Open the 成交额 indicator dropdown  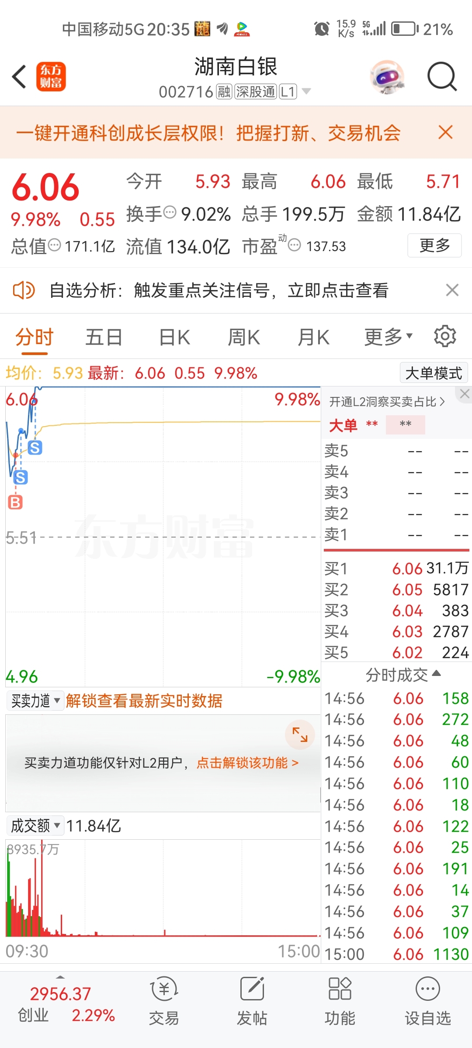point(35,826)
